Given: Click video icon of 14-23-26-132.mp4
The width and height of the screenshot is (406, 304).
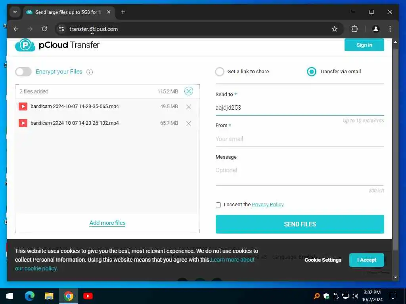Looking at the screenshot, I should [23, 123].
